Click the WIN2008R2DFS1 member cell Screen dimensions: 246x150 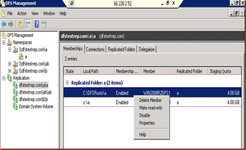[157, 93]
